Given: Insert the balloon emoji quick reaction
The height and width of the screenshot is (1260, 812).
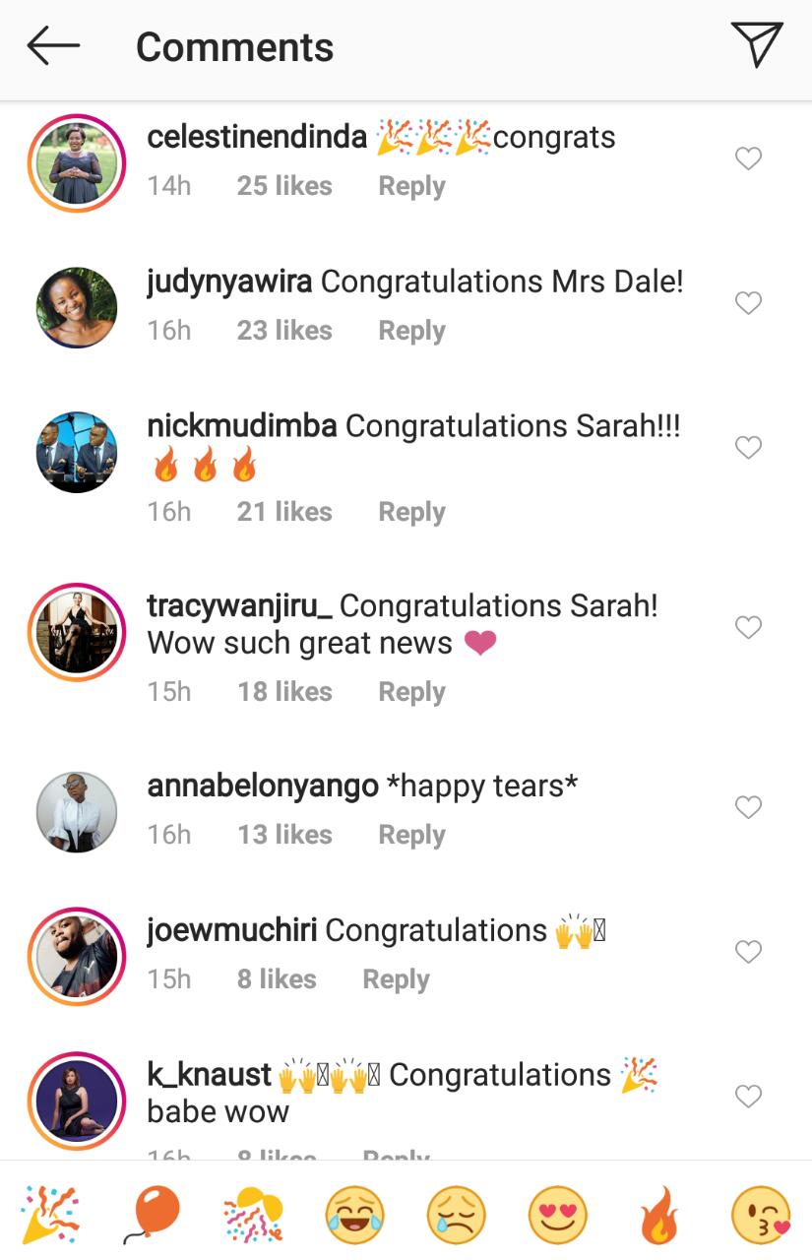Looking at the screenshot, I should coord(152,1214).
